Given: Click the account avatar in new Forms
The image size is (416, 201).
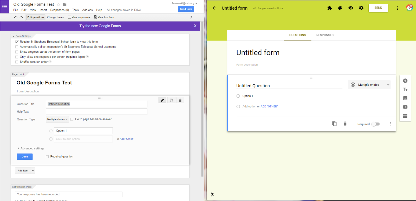Looking at the screenshot, I should 409,8.
